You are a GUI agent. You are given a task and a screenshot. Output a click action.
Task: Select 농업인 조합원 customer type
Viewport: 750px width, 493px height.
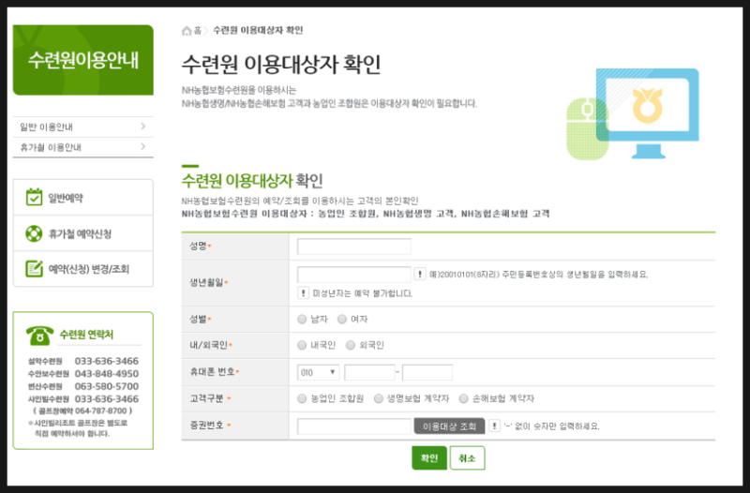point(302,398)
